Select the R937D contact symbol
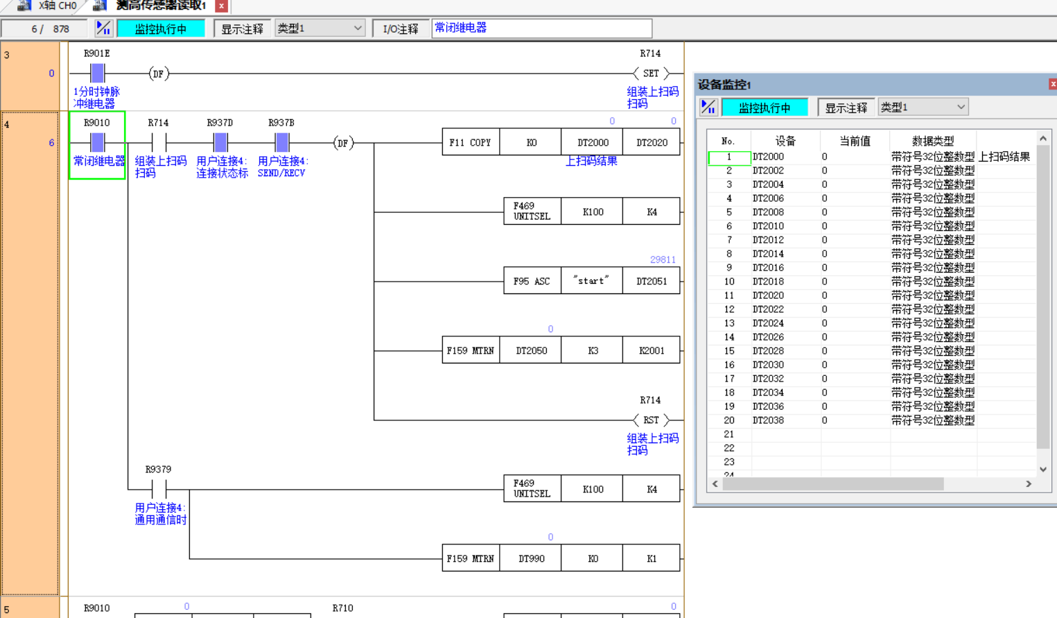The width and height of the screenshot is (1057, 618). click(220, 143)
